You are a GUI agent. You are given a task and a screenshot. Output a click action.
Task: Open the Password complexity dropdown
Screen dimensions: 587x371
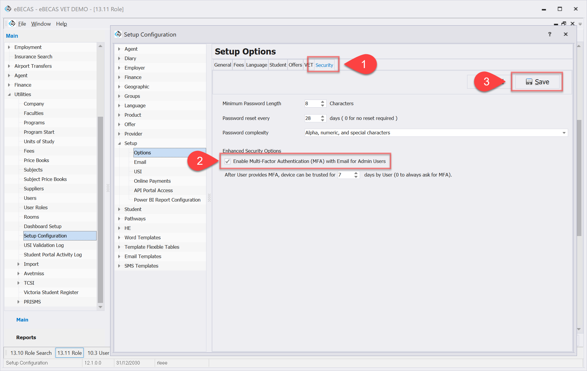(x=564, y=133)
